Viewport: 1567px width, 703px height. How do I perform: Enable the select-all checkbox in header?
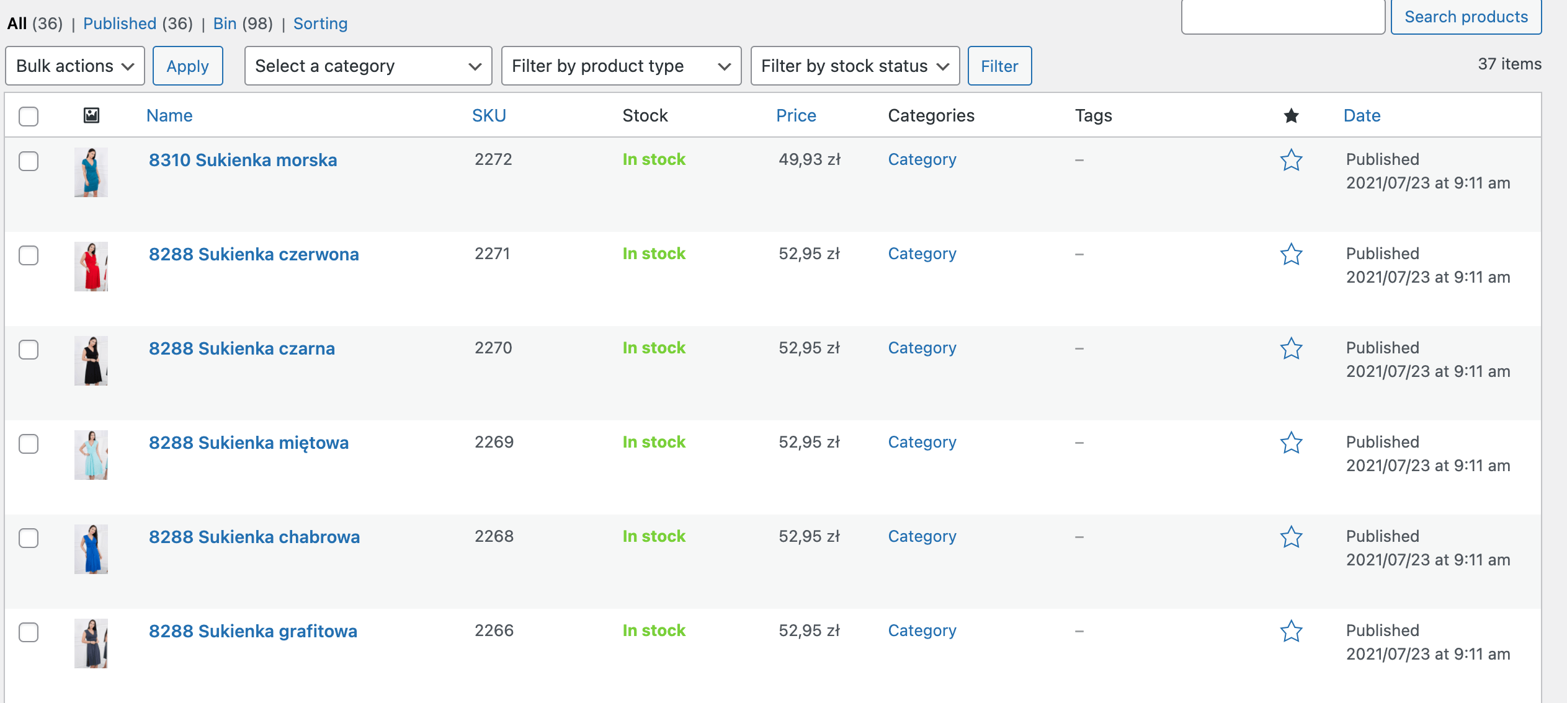(29, 115)
